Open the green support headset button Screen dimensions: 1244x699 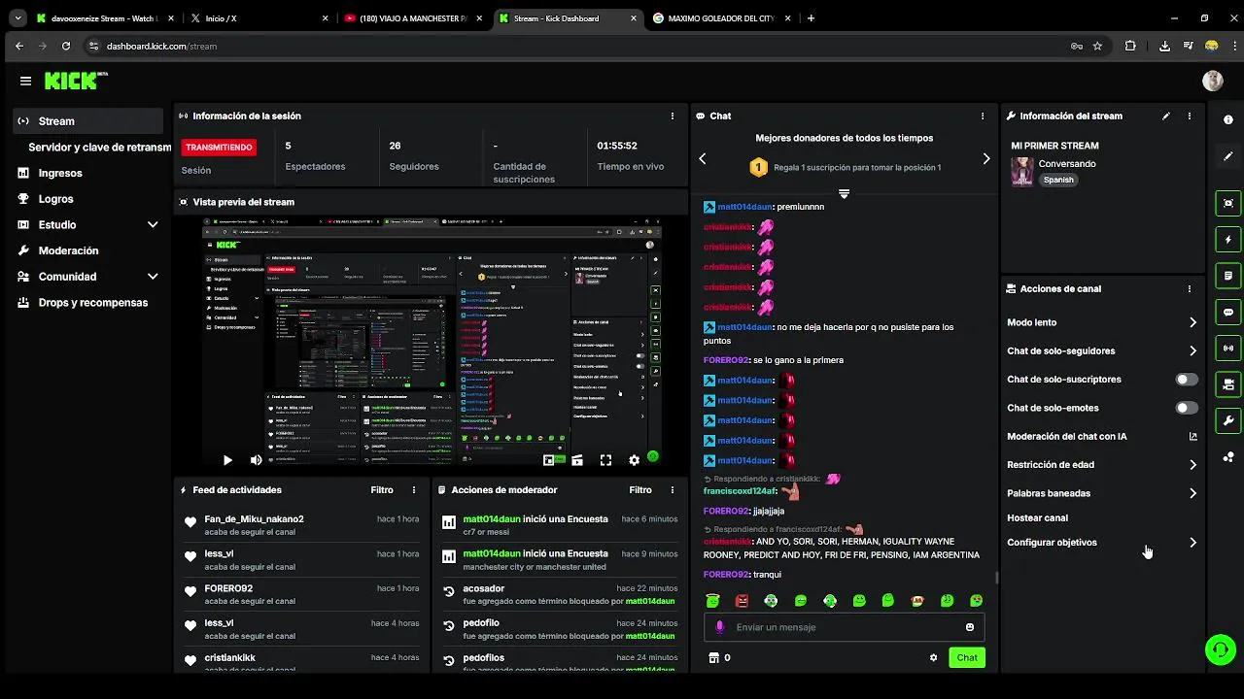tap(1220, 649)
